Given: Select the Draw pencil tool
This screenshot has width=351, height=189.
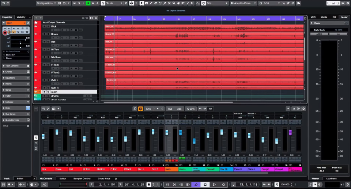Looking at the screenshot, I should click(151, 3).
